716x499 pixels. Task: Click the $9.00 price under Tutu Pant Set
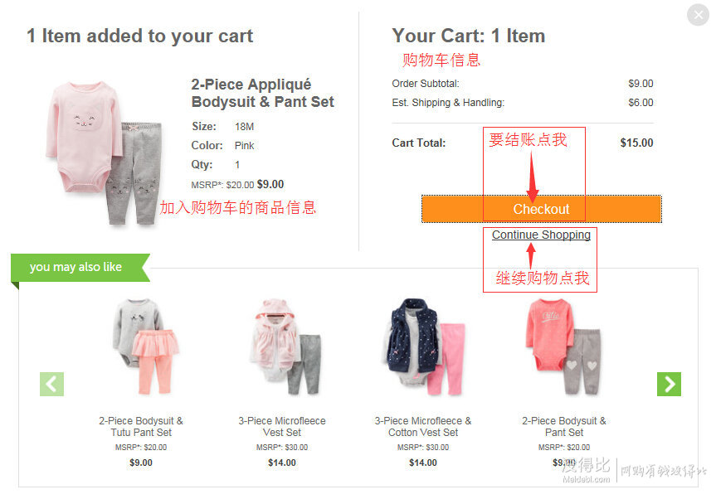pyautogui.click(x=141, y=463)
